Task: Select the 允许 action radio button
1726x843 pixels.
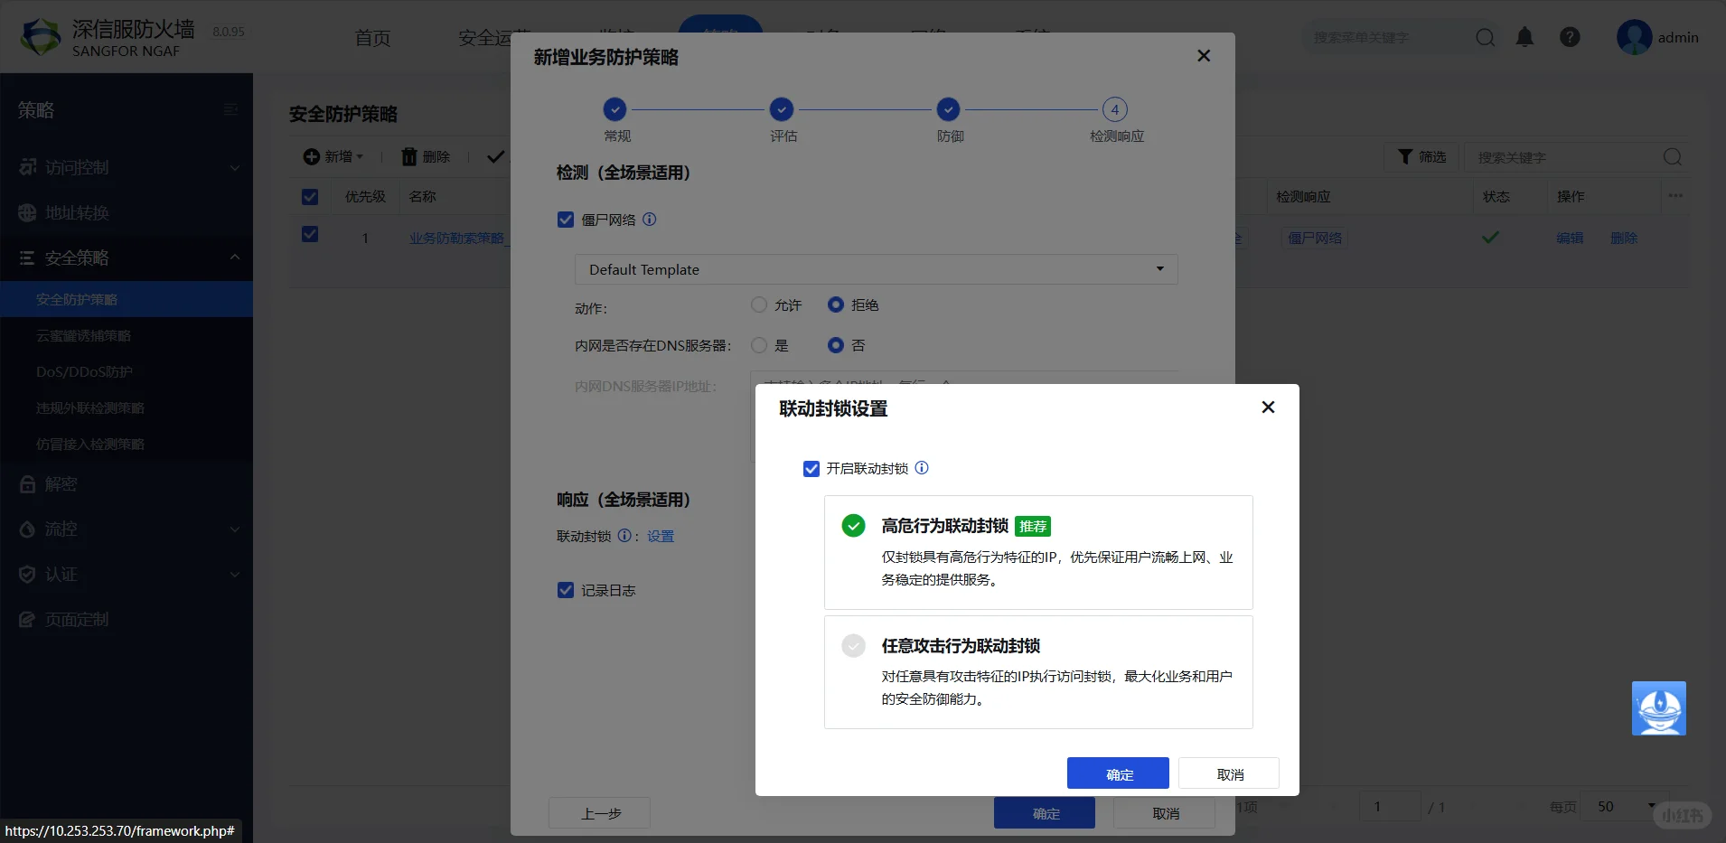Action: pyautogui.click(x=757, y=304)
